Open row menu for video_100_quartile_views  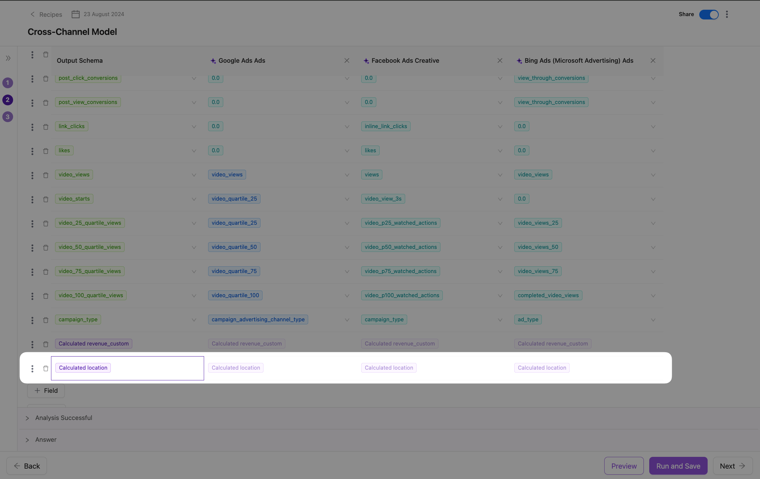pos(32,296)
